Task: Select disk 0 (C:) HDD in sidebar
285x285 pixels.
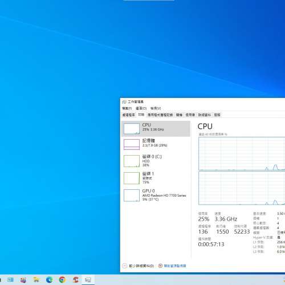Action: point(156,161)
